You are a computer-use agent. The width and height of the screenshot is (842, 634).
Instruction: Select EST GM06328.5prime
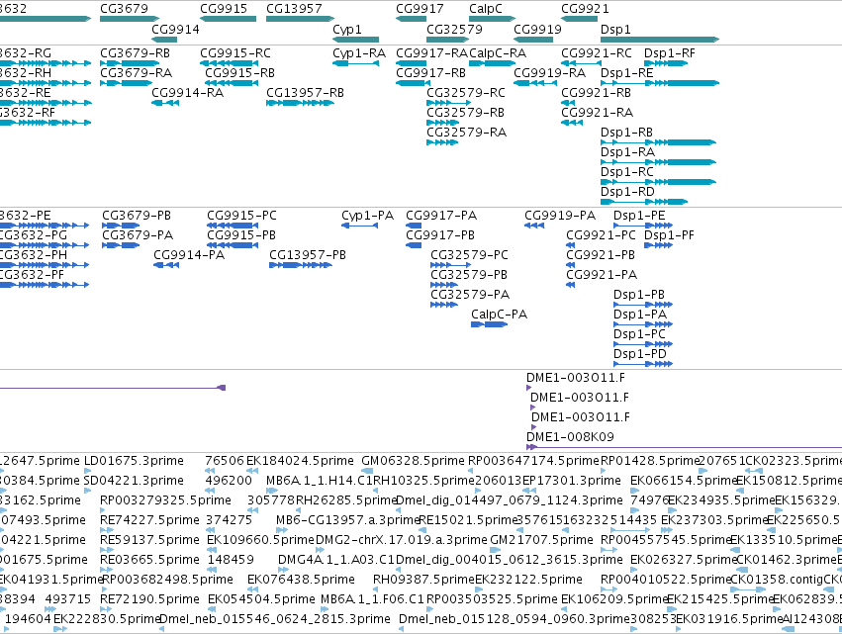367,471
